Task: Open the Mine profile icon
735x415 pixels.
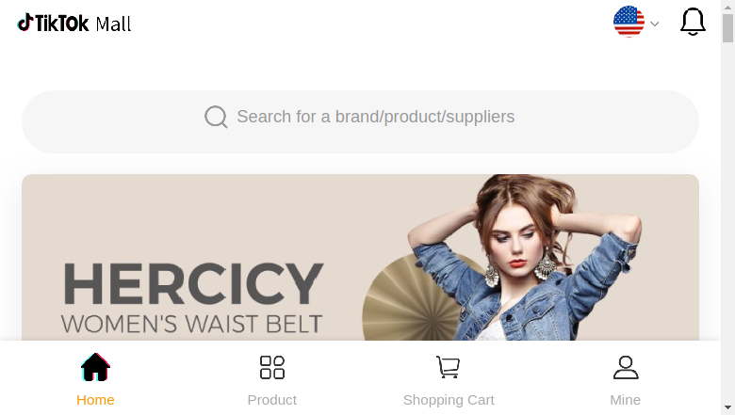Action: (626, 367)
